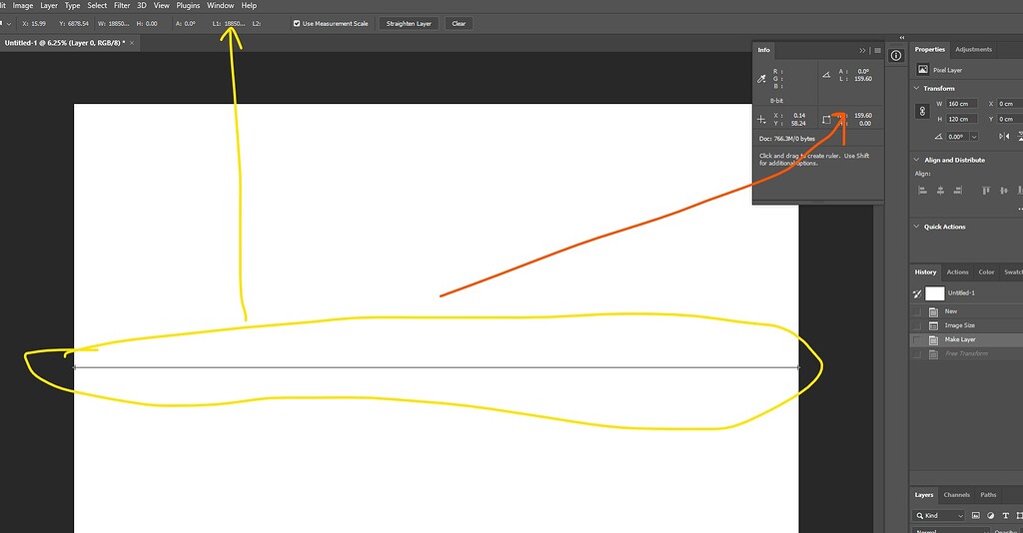Click the Free Transform history state icon
1023x533 pixels.
click(x=933, y=354)
